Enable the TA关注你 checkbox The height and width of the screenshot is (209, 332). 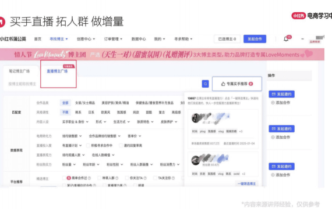point(155,178)
